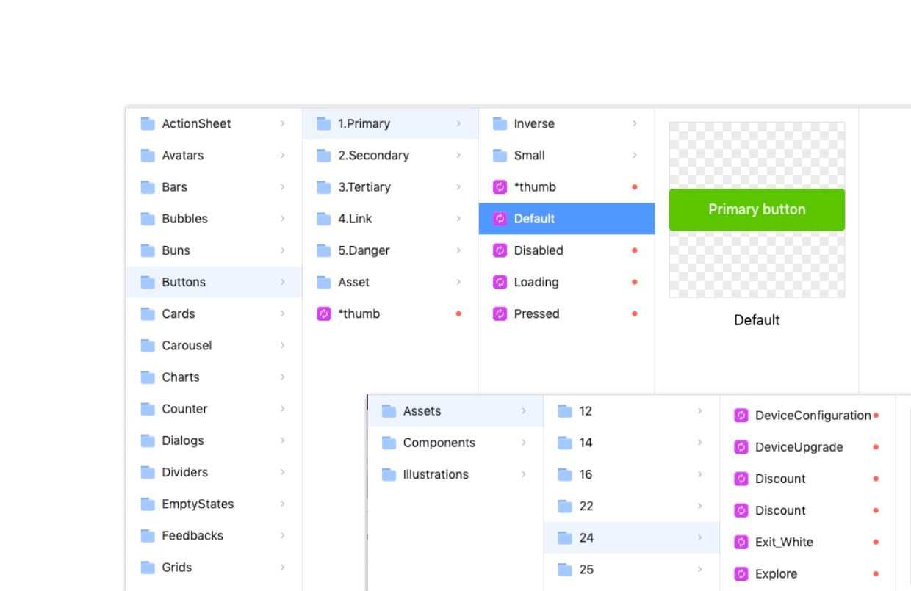Click the Asset folder icon in Buttons column
The height and width of the screenshot is (591, 911).
[324, 282]
